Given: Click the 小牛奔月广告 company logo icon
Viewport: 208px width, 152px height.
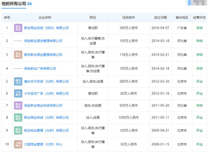Looking at the screenshot, I should pyautogui.click(x=18, y=94).
